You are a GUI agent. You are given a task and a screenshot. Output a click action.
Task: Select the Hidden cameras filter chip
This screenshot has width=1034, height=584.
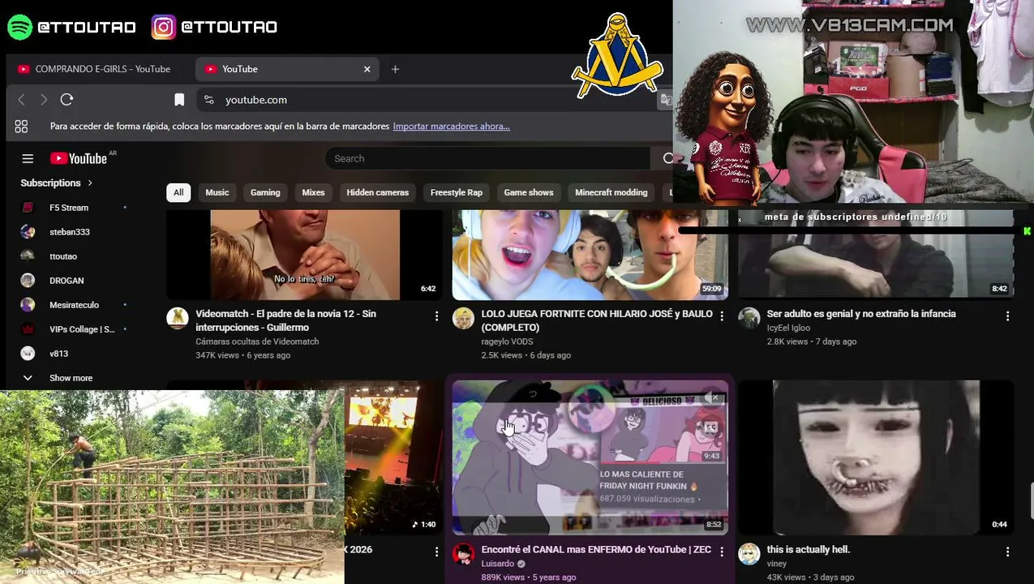377,192
